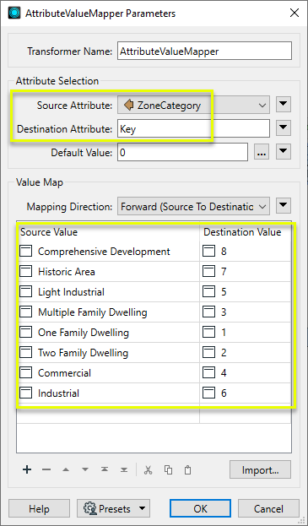Click the Import... button
Viewport: 308px width, 526px height.
(260, 469)
